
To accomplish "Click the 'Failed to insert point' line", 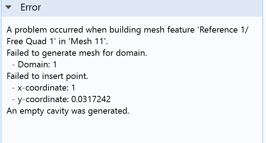I will 47,76.
